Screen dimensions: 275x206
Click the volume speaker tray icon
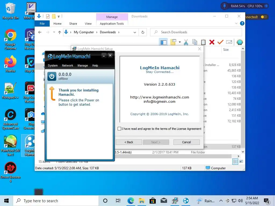click(240, 201)
